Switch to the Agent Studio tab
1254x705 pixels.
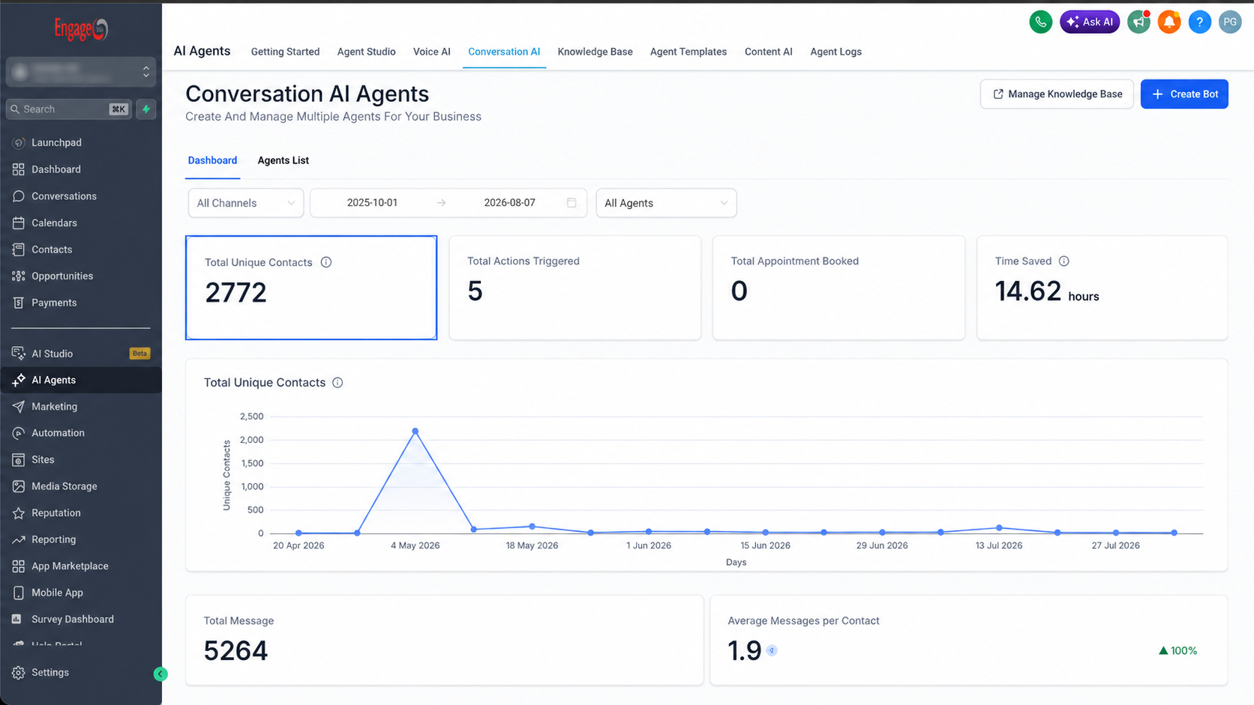tap(366, 52)
